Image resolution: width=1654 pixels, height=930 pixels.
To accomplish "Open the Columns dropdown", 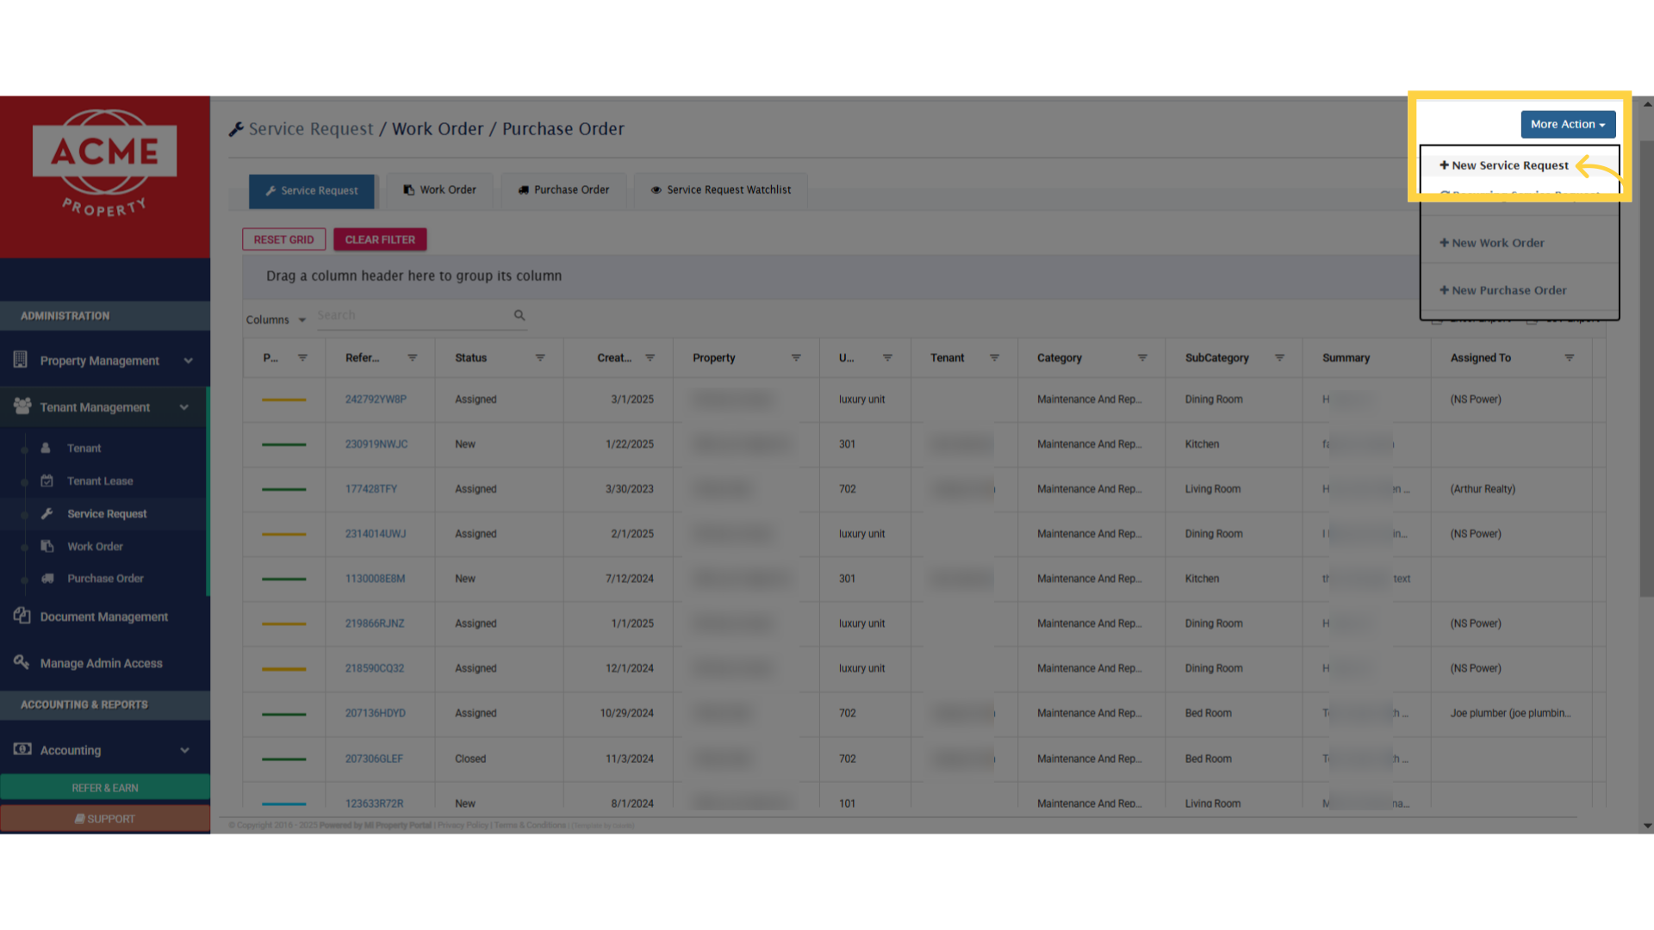I will [x=276, y=319].
